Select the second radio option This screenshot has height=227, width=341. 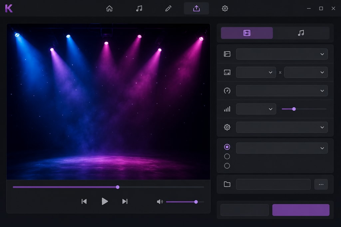point(227,156)
